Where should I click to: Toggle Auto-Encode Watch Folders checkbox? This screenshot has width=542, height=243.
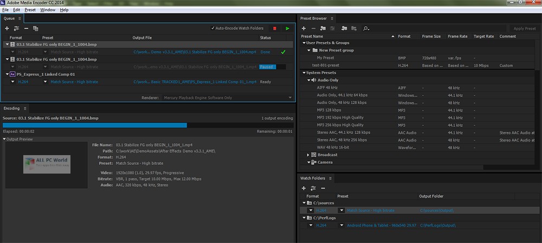212,28
